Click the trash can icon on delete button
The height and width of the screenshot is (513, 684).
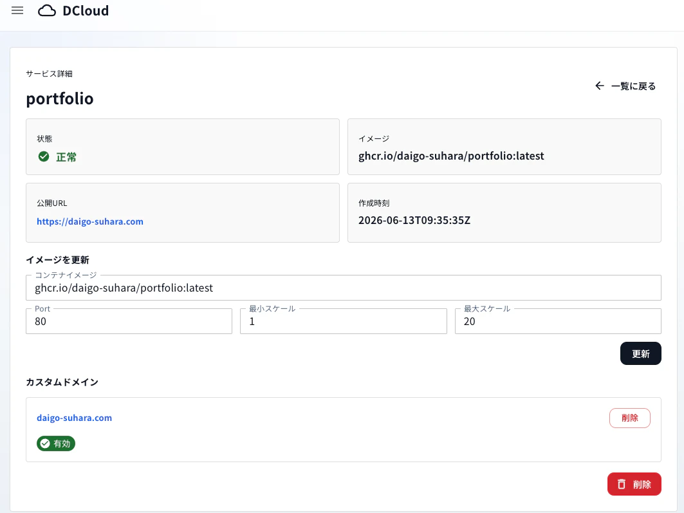(622, 484)
